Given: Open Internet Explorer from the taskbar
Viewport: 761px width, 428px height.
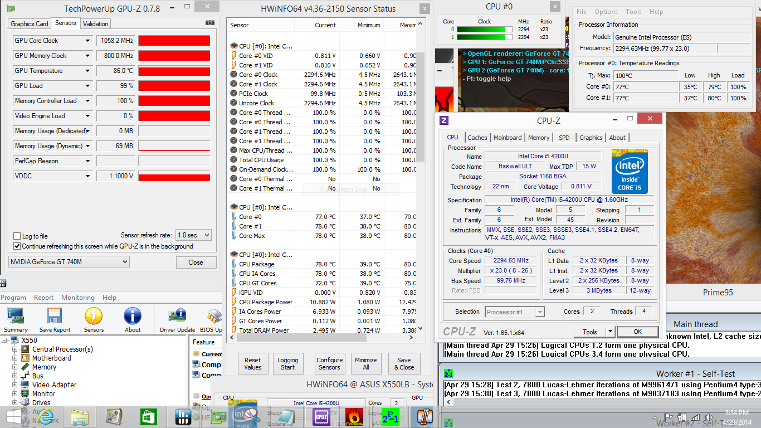Looking at the screenshot, I should click(46, 416).
